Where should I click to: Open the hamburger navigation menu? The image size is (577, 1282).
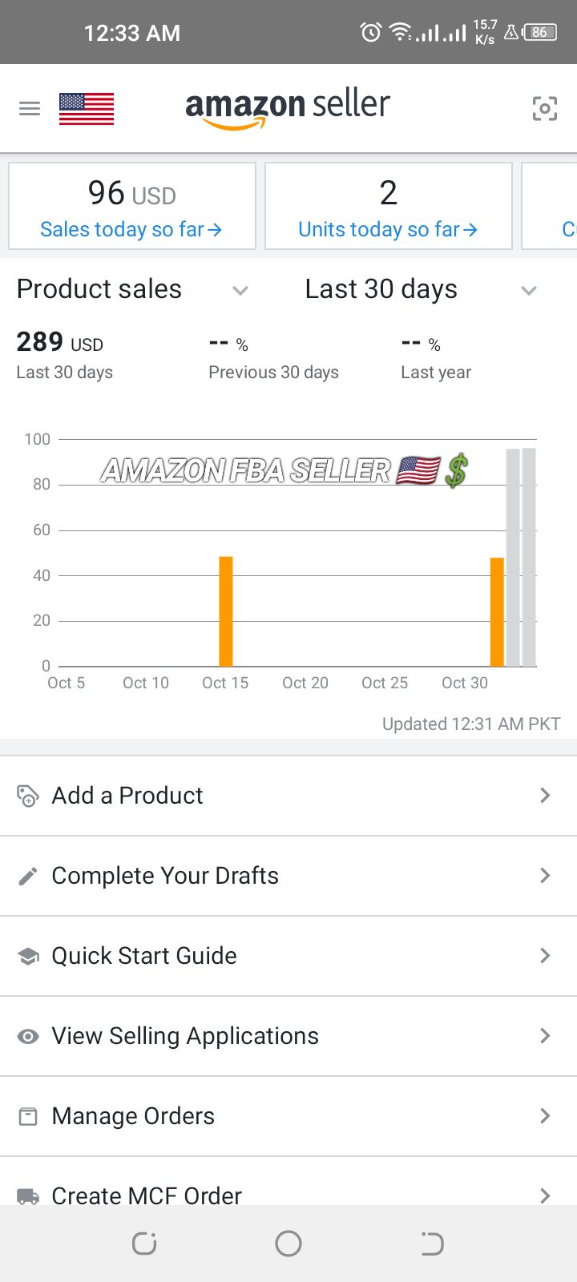point(30,109)
